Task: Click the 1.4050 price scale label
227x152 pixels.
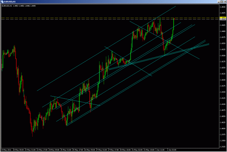Action: pyautogui.click(x=223, y=116)
